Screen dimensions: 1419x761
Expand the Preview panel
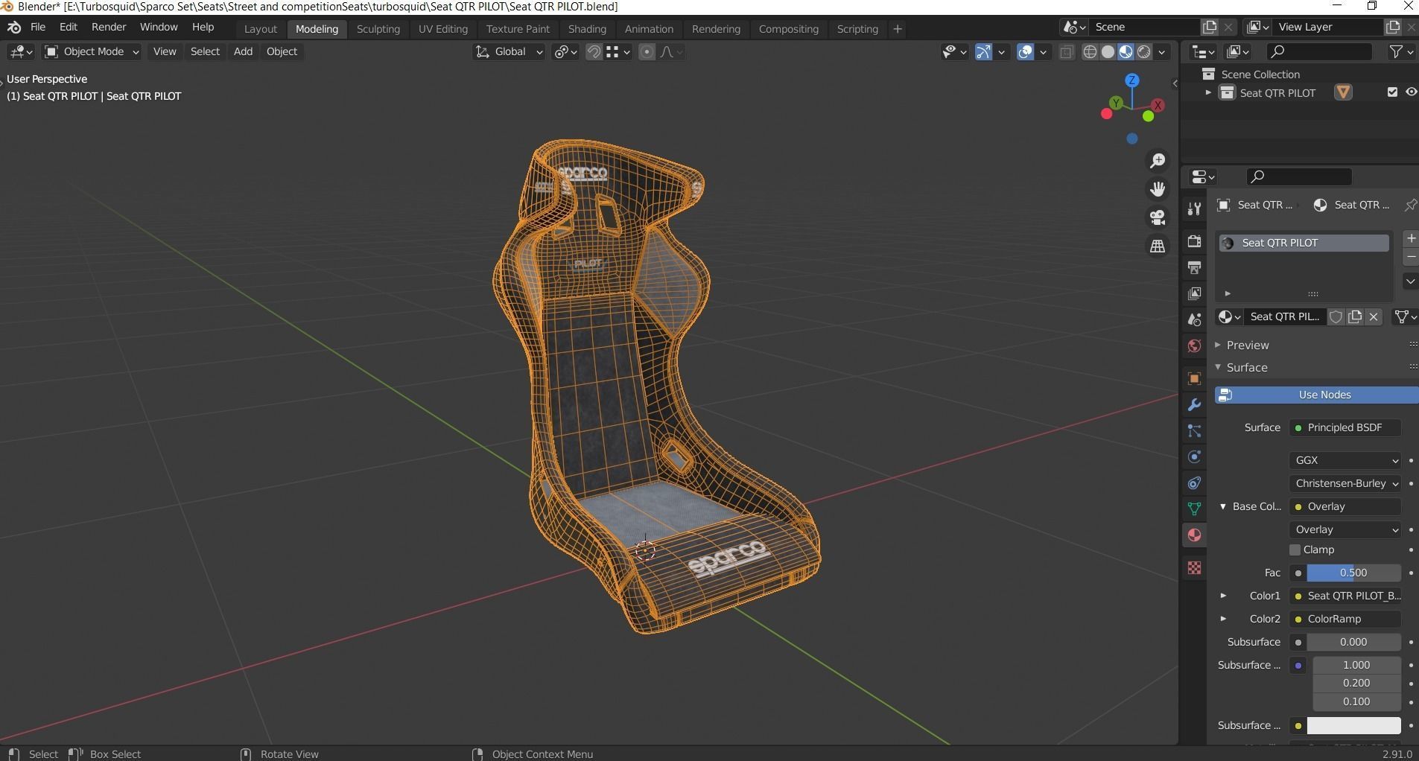[x=1218, y=345]
